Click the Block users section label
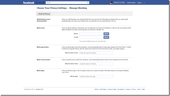The image size is (170, 96). click(x=41, y=28)
